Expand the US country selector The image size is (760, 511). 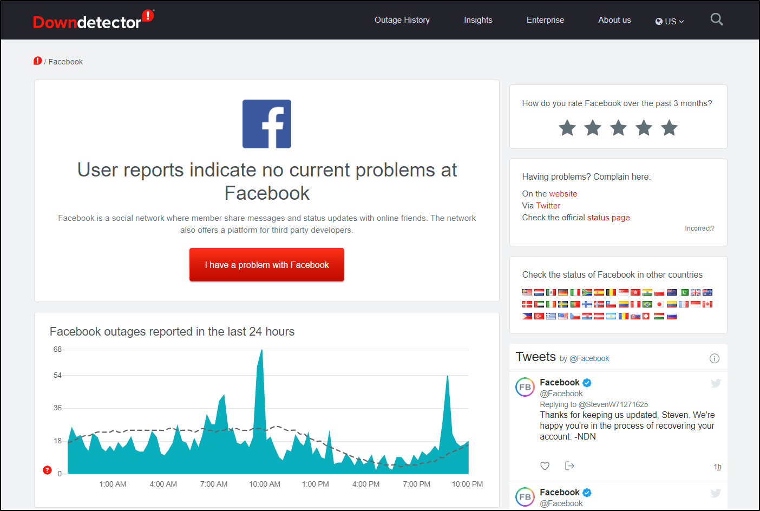(670, 21)
